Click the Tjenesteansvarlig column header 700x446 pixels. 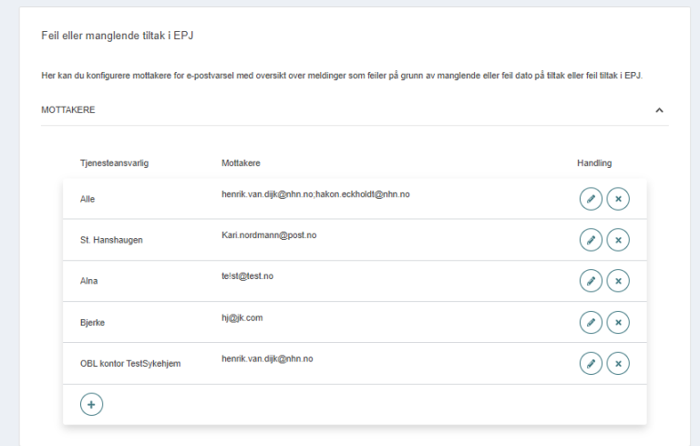tap(114, 163)
